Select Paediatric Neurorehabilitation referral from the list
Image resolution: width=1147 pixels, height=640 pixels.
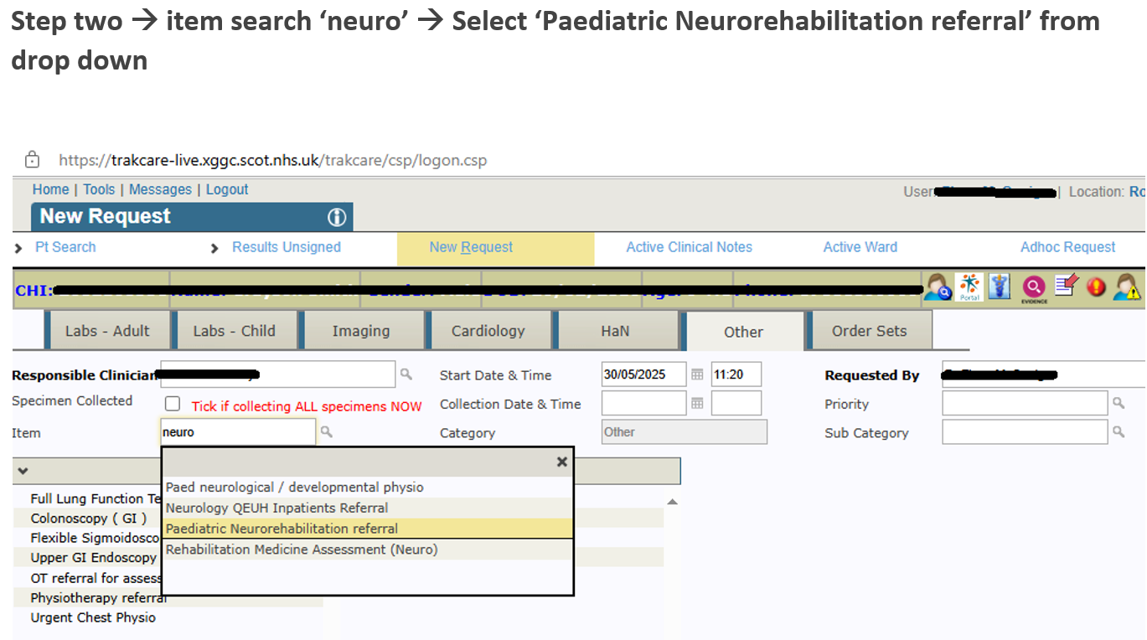pos(282,529)
